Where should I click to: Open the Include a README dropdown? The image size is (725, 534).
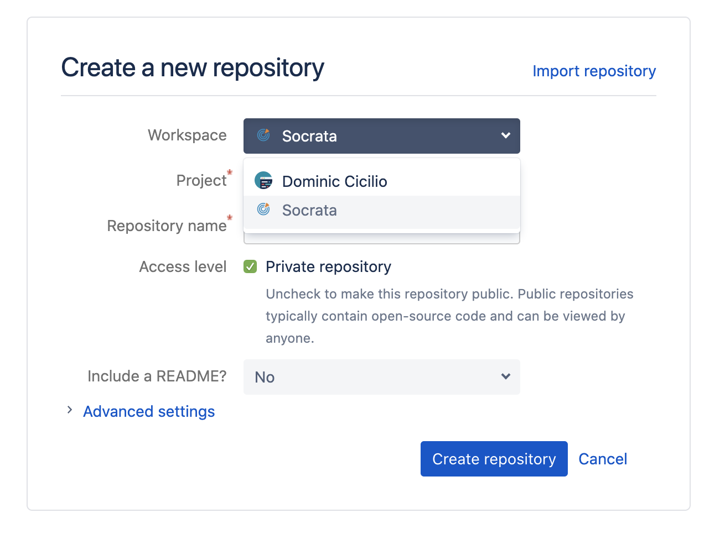click(381, 377)
